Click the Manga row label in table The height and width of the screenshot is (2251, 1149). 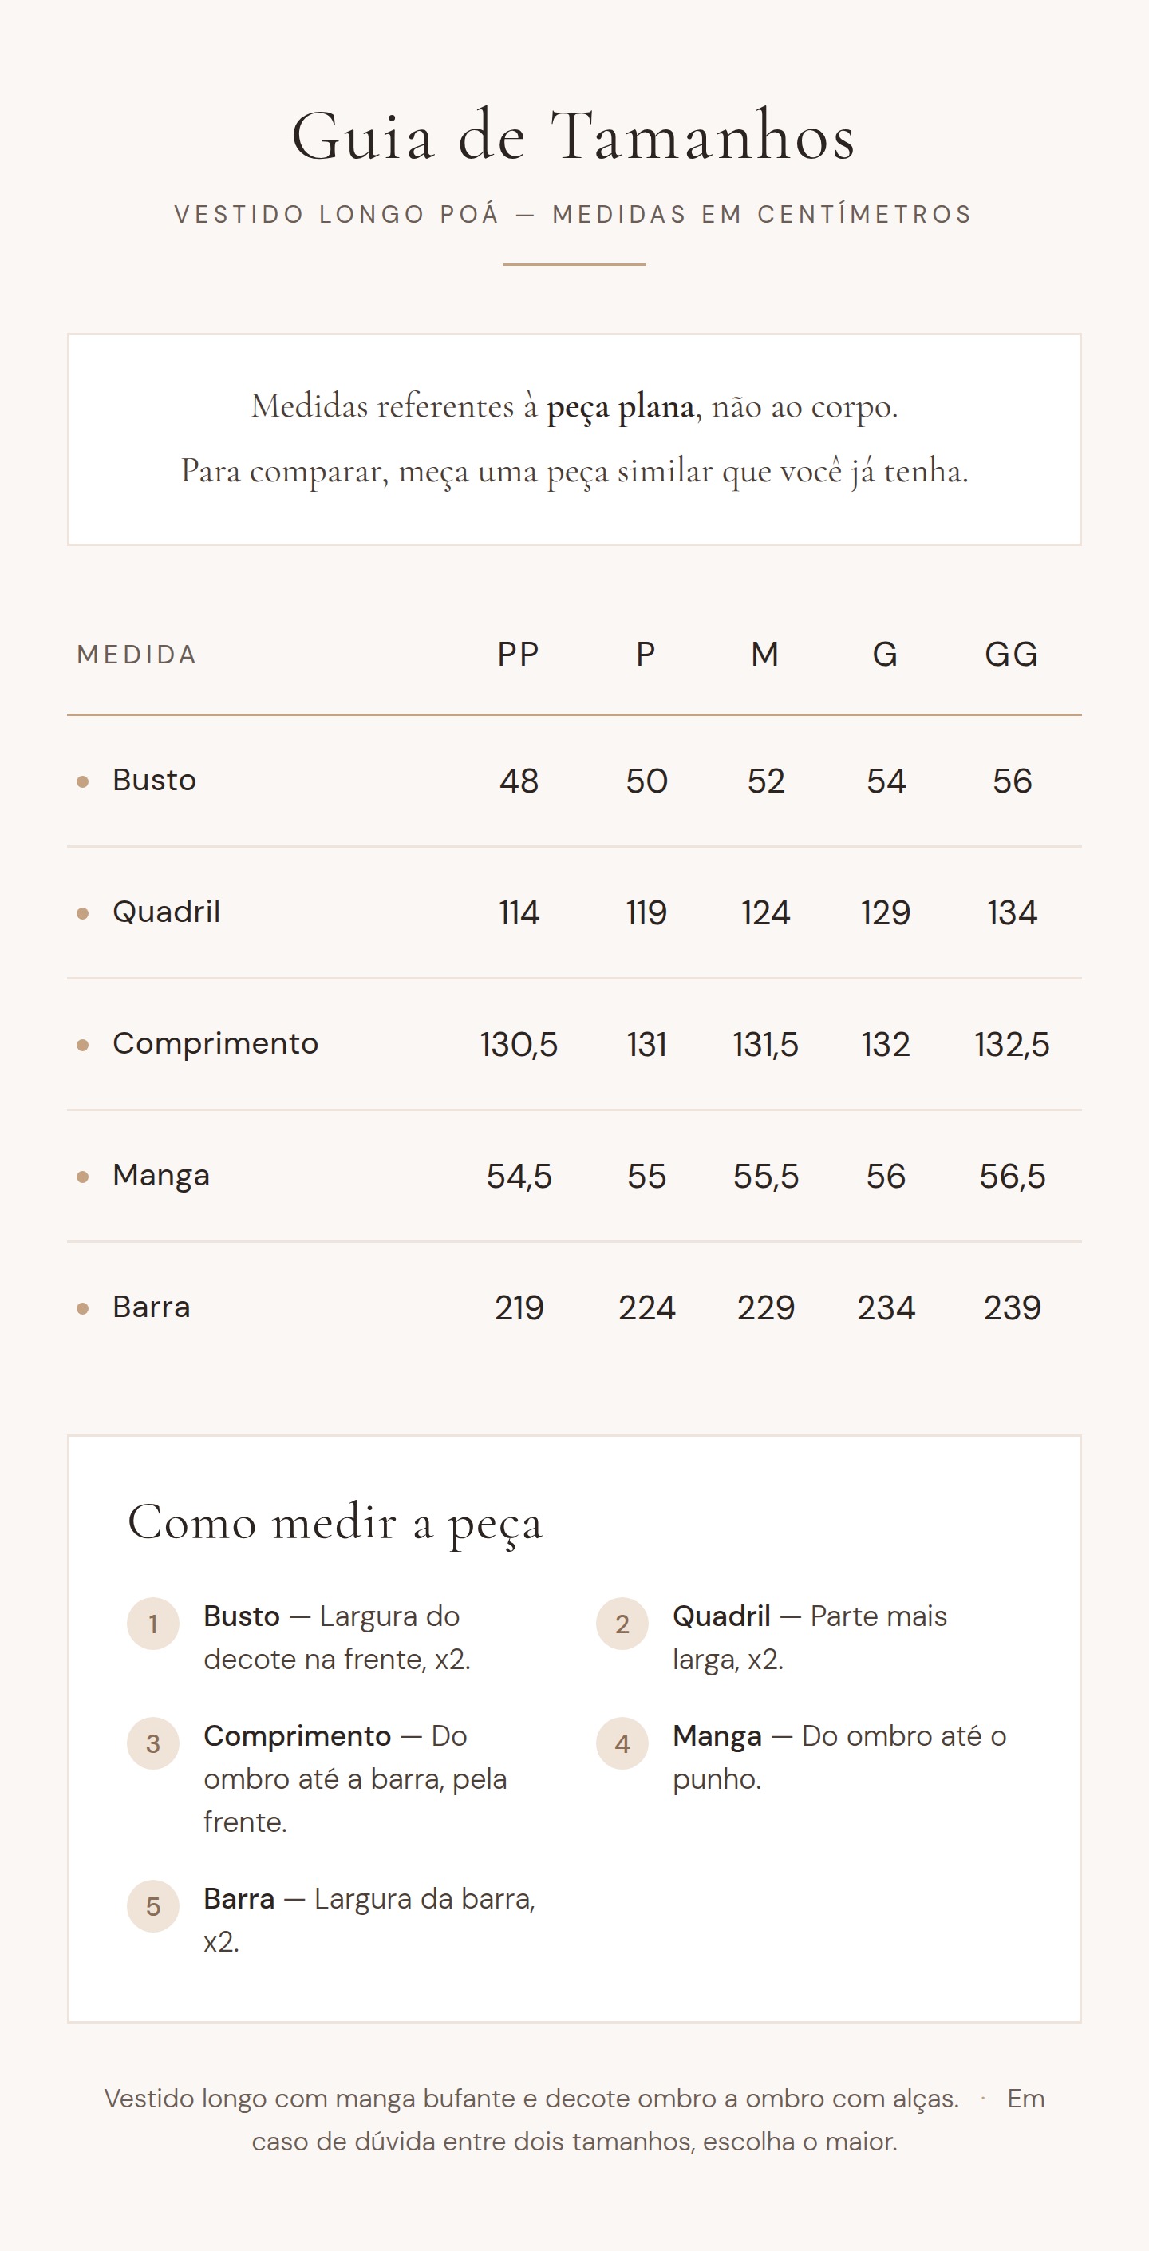(x=160, y=1175)
